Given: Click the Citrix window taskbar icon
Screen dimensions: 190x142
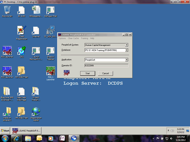Looking at the screenshot, I should pyautogui.click(x=74, y=138).
